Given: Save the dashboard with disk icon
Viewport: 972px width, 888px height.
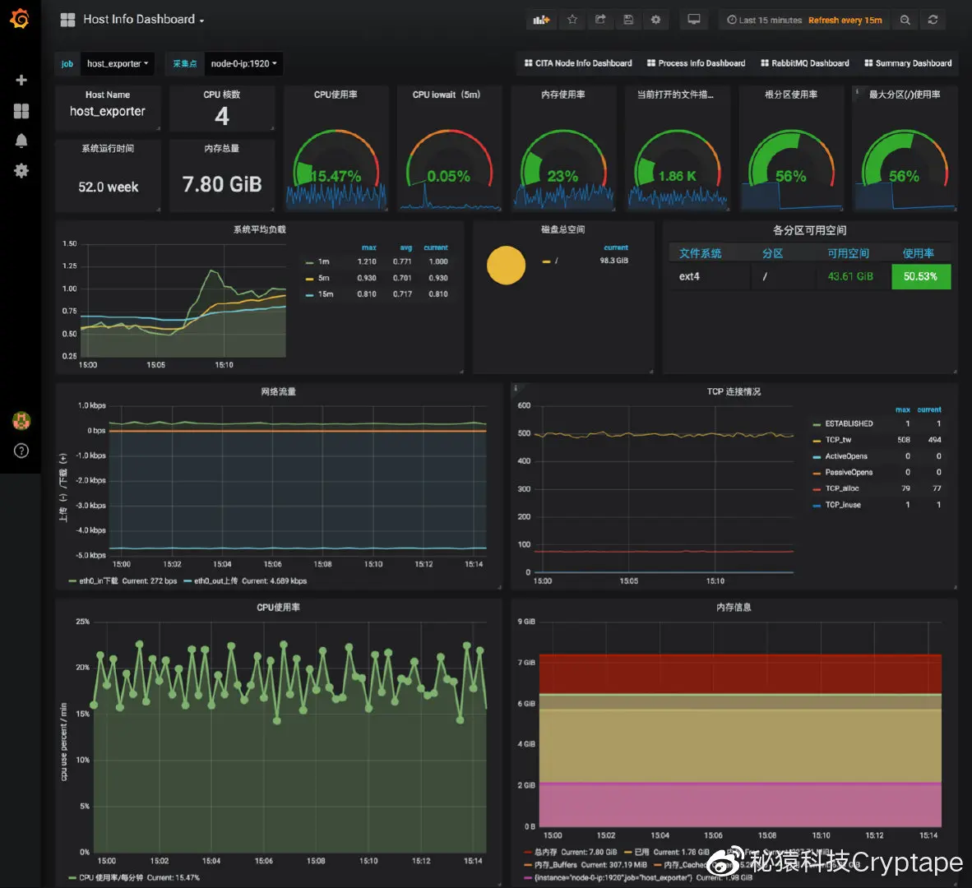Looking at the screenshot, I should (x=628, y=20).
